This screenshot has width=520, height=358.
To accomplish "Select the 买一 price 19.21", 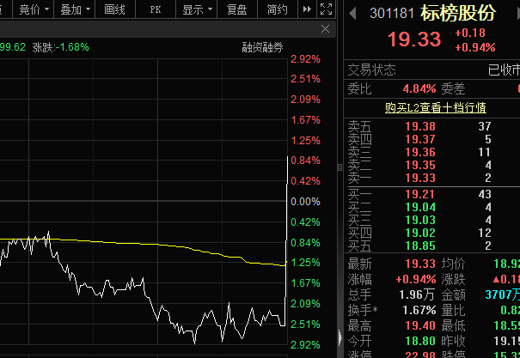I will click(x=419, y=194).
